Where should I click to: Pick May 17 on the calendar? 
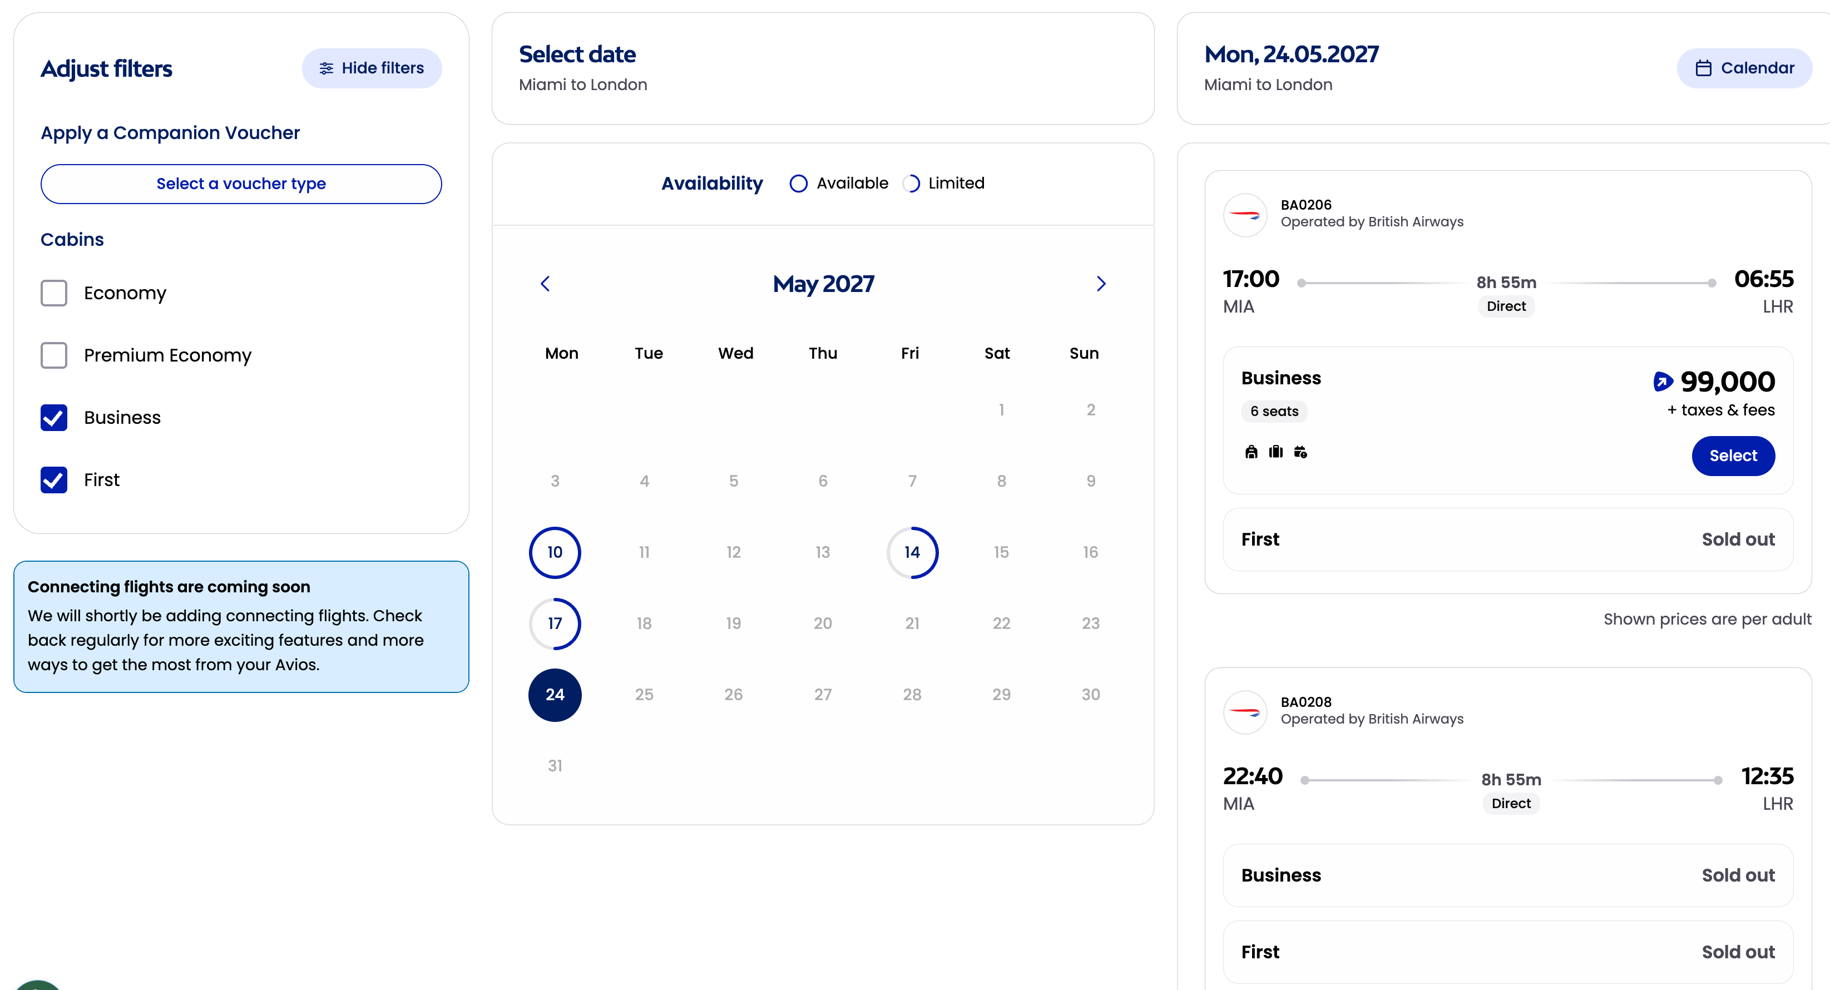click(555, 623)
